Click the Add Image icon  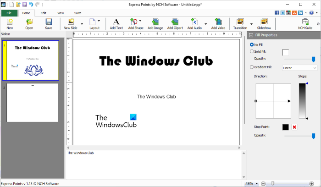[155, 24]
